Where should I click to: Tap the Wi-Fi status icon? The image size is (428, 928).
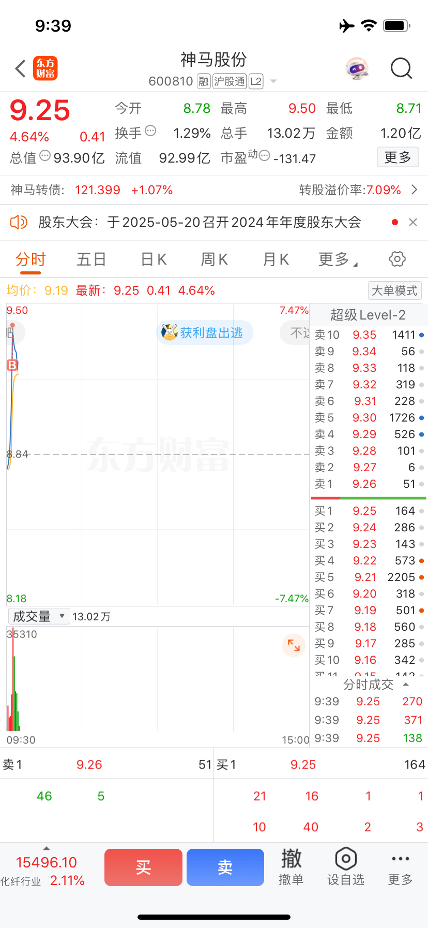(x=369, y=25)
